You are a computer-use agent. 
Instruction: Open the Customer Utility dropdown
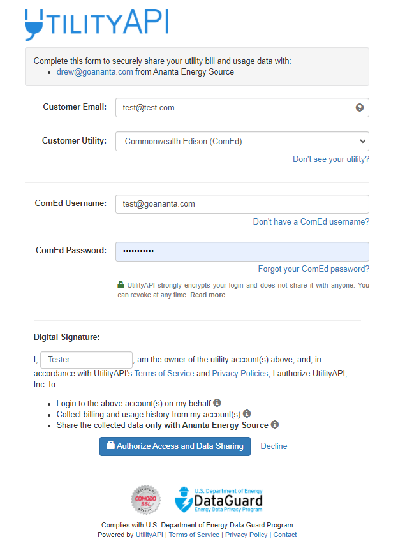point(242,141)
